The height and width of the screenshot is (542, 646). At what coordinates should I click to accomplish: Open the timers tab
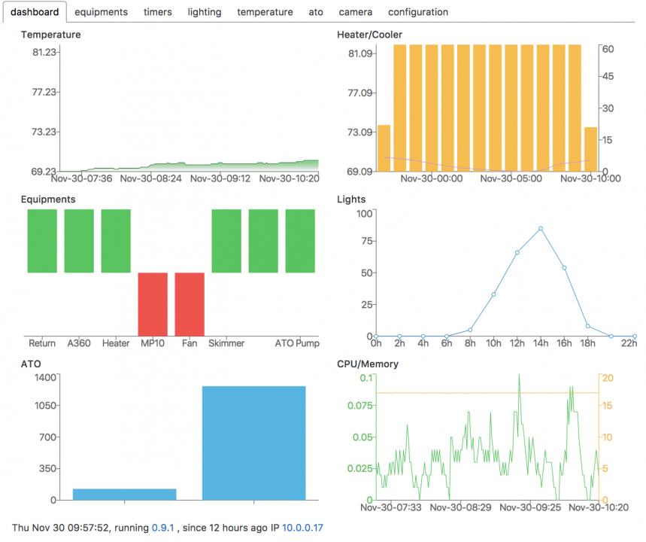157,12
